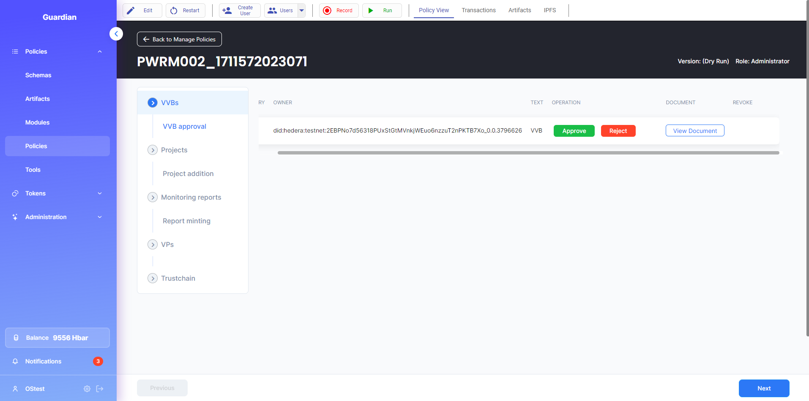Click the Restart circular arrow icon
809x401 pixels.
(174, 11)
